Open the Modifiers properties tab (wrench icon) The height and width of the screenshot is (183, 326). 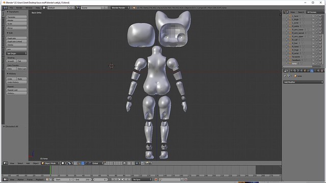(x=312, y=71)
